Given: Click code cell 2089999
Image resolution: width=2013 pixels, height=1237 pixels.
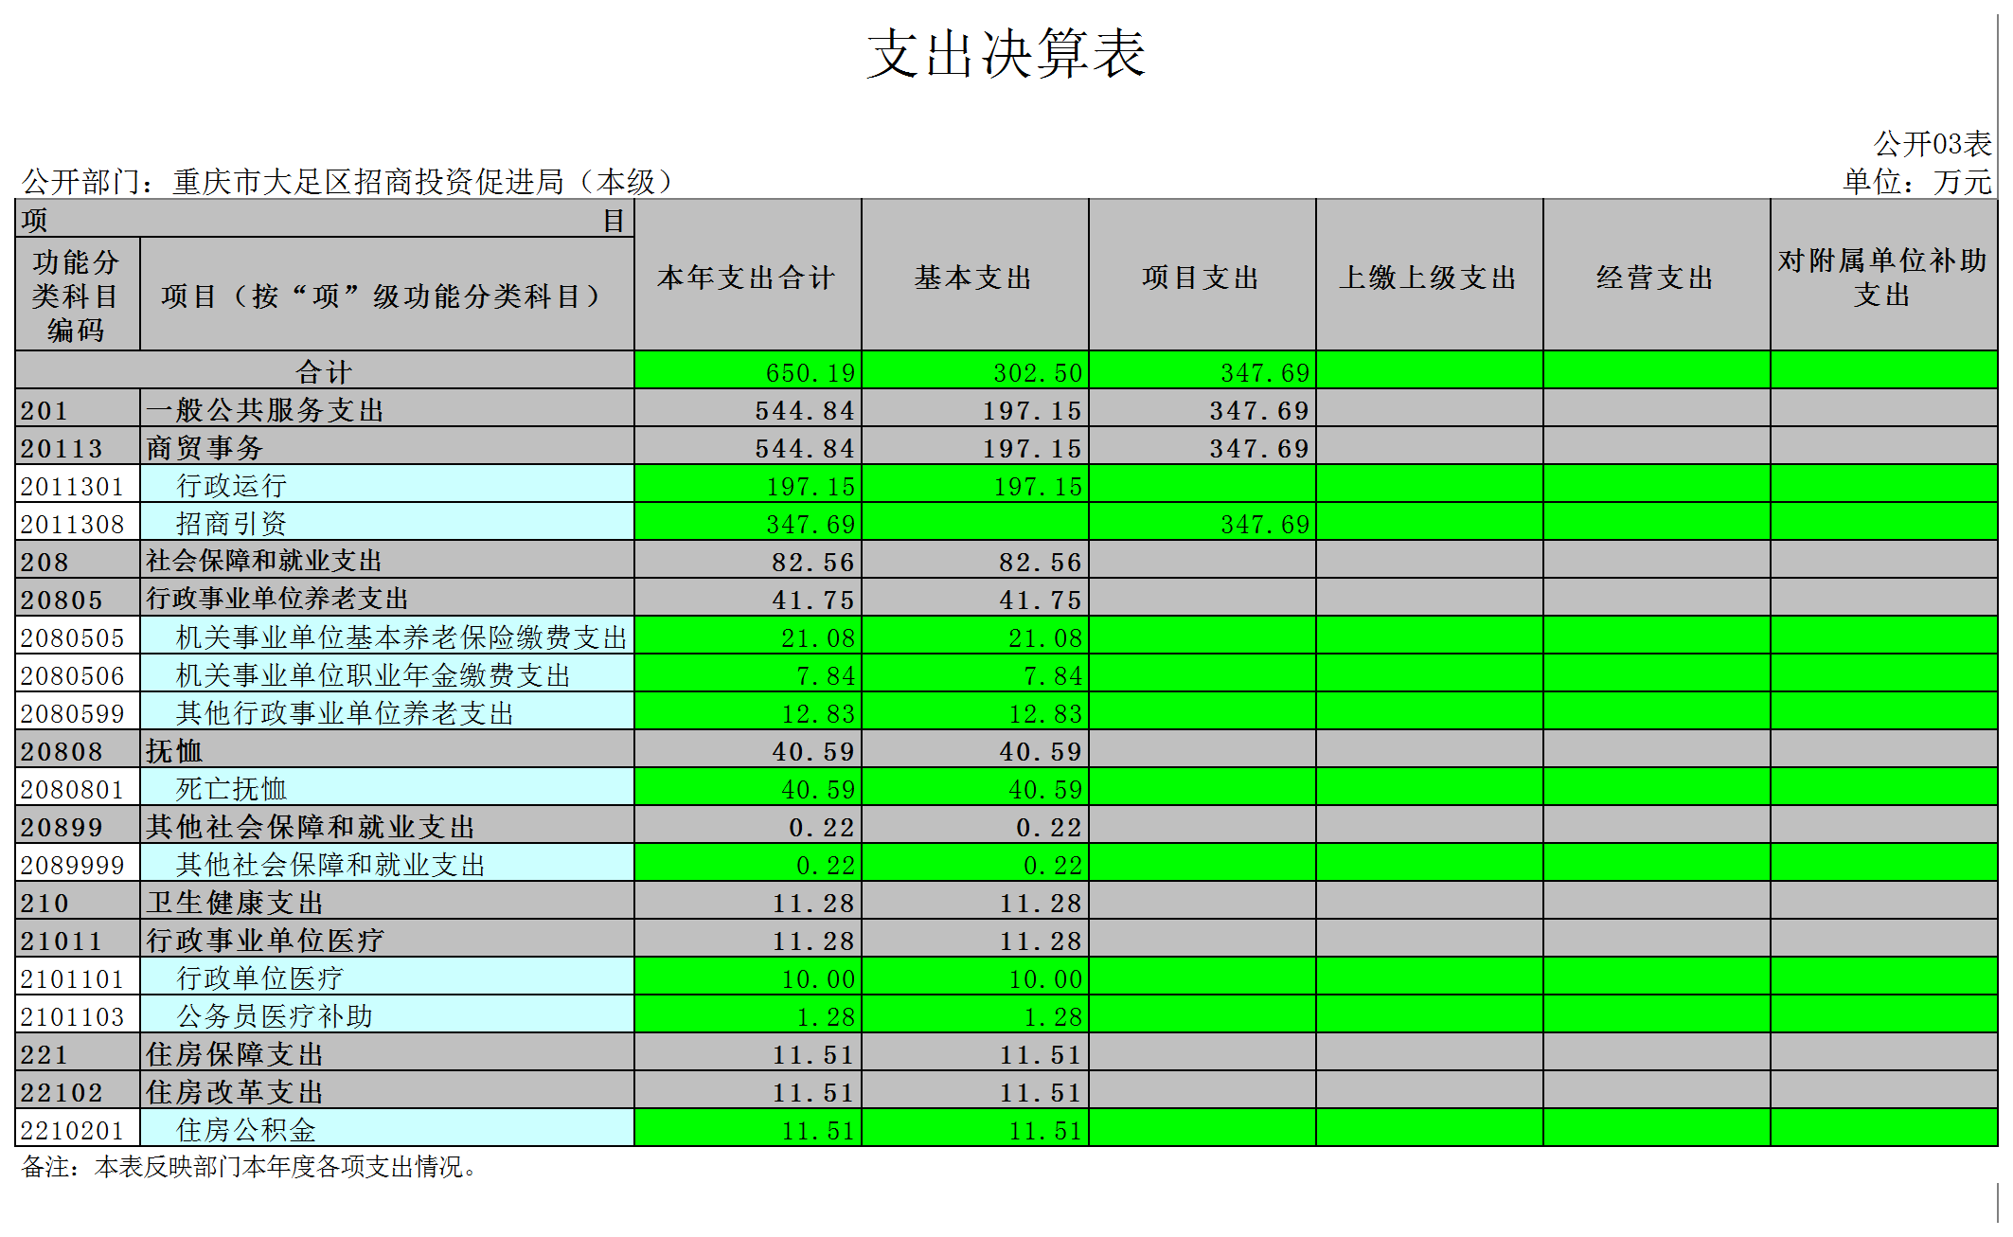Looking at the screenshot, I should tap(78, 863).
